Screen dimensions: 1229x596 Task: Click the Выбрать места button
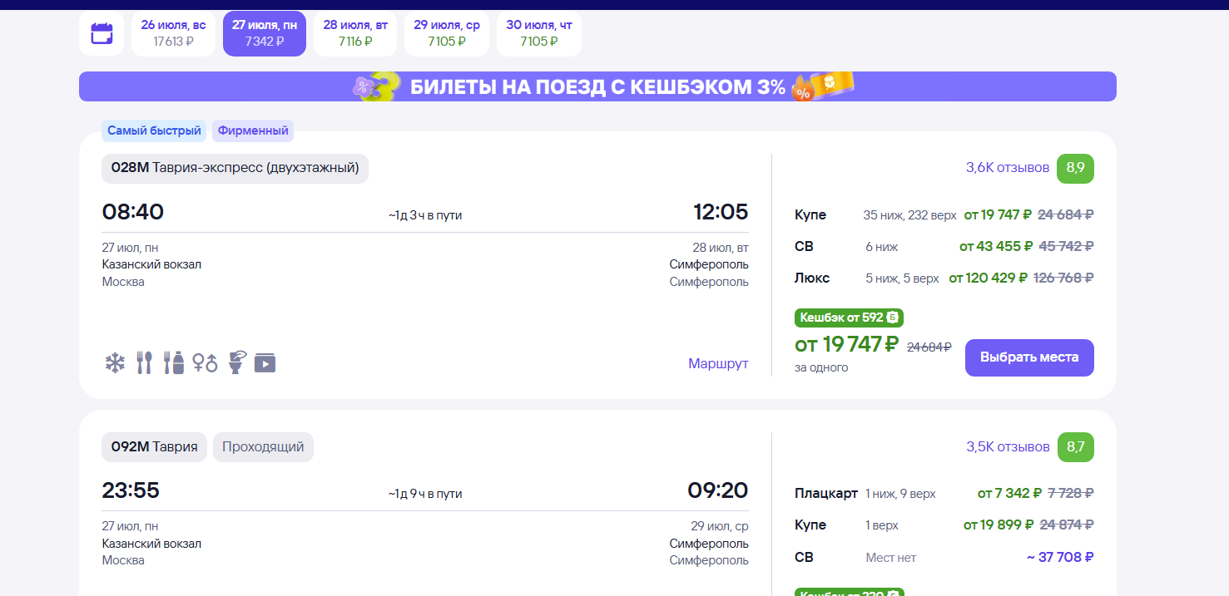coord(1029,357)
